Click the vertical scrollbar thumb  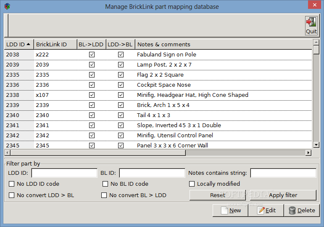(x=316, y=50)
